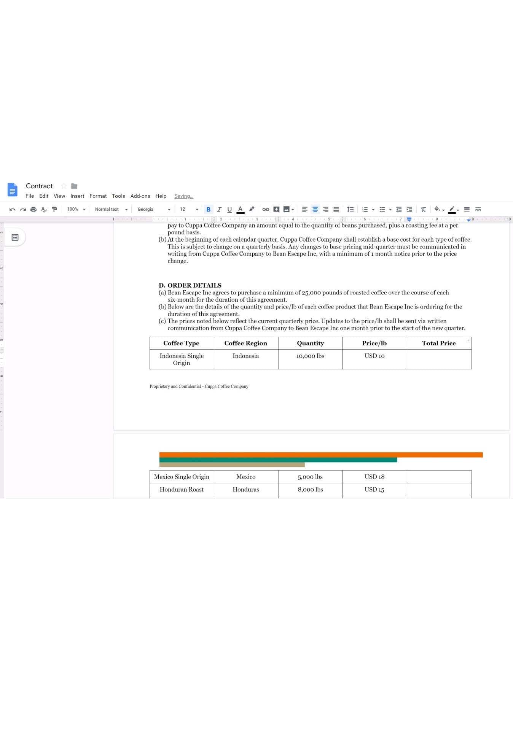The height and width of the screenshot is (754, 513).
Task: Click the USD 18 price cell
Action: (374, 477)
